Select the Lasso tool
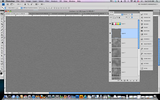 (x=2, y=19)
